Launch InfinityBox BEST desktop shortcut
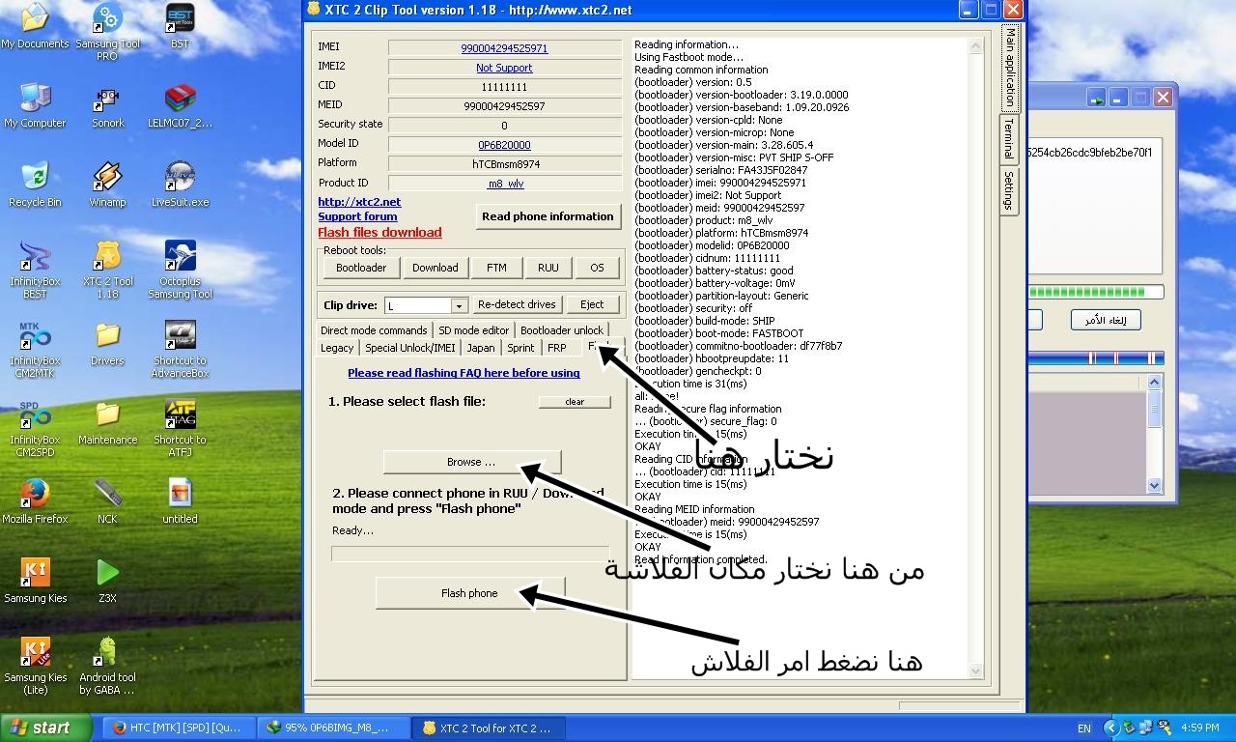The width and height of the screenshot is (1236, 742). tap(35, 270)
